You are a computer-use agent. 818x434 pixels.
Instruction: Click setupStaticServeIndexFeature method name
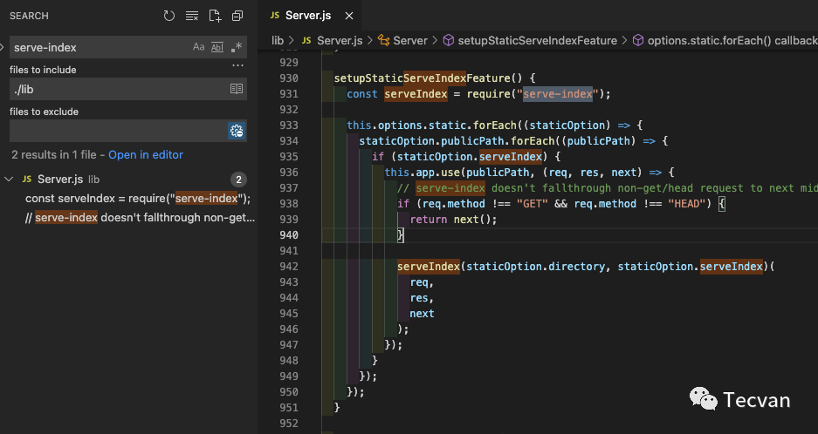pos(423,78)
